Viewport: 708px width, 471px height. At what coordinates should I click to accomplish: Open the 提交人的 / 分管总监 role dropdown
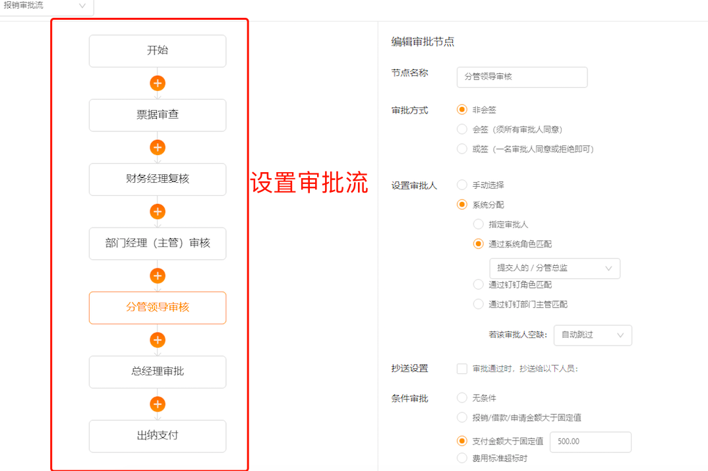pyautogui.click(x=554, y=268)
